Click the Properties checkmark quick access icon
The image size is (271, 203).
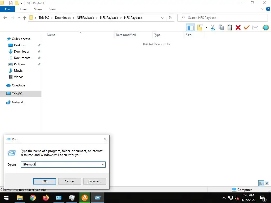tap(11, 3)
